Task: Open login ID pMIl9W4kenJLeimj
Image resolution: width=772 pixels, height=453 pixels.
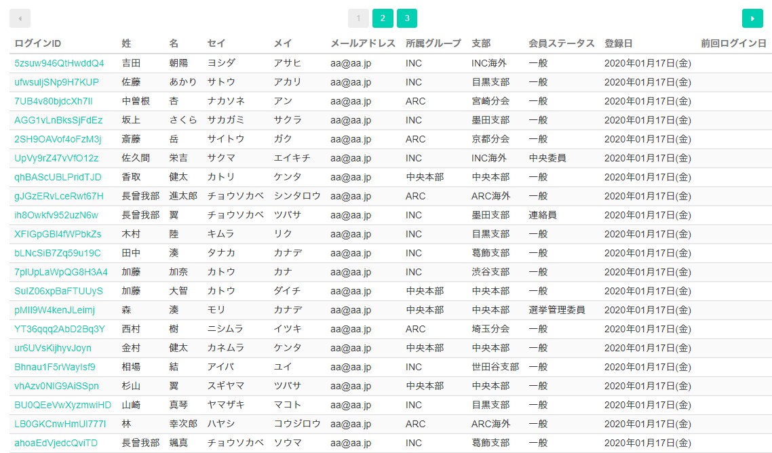Action: coord(55,310)
